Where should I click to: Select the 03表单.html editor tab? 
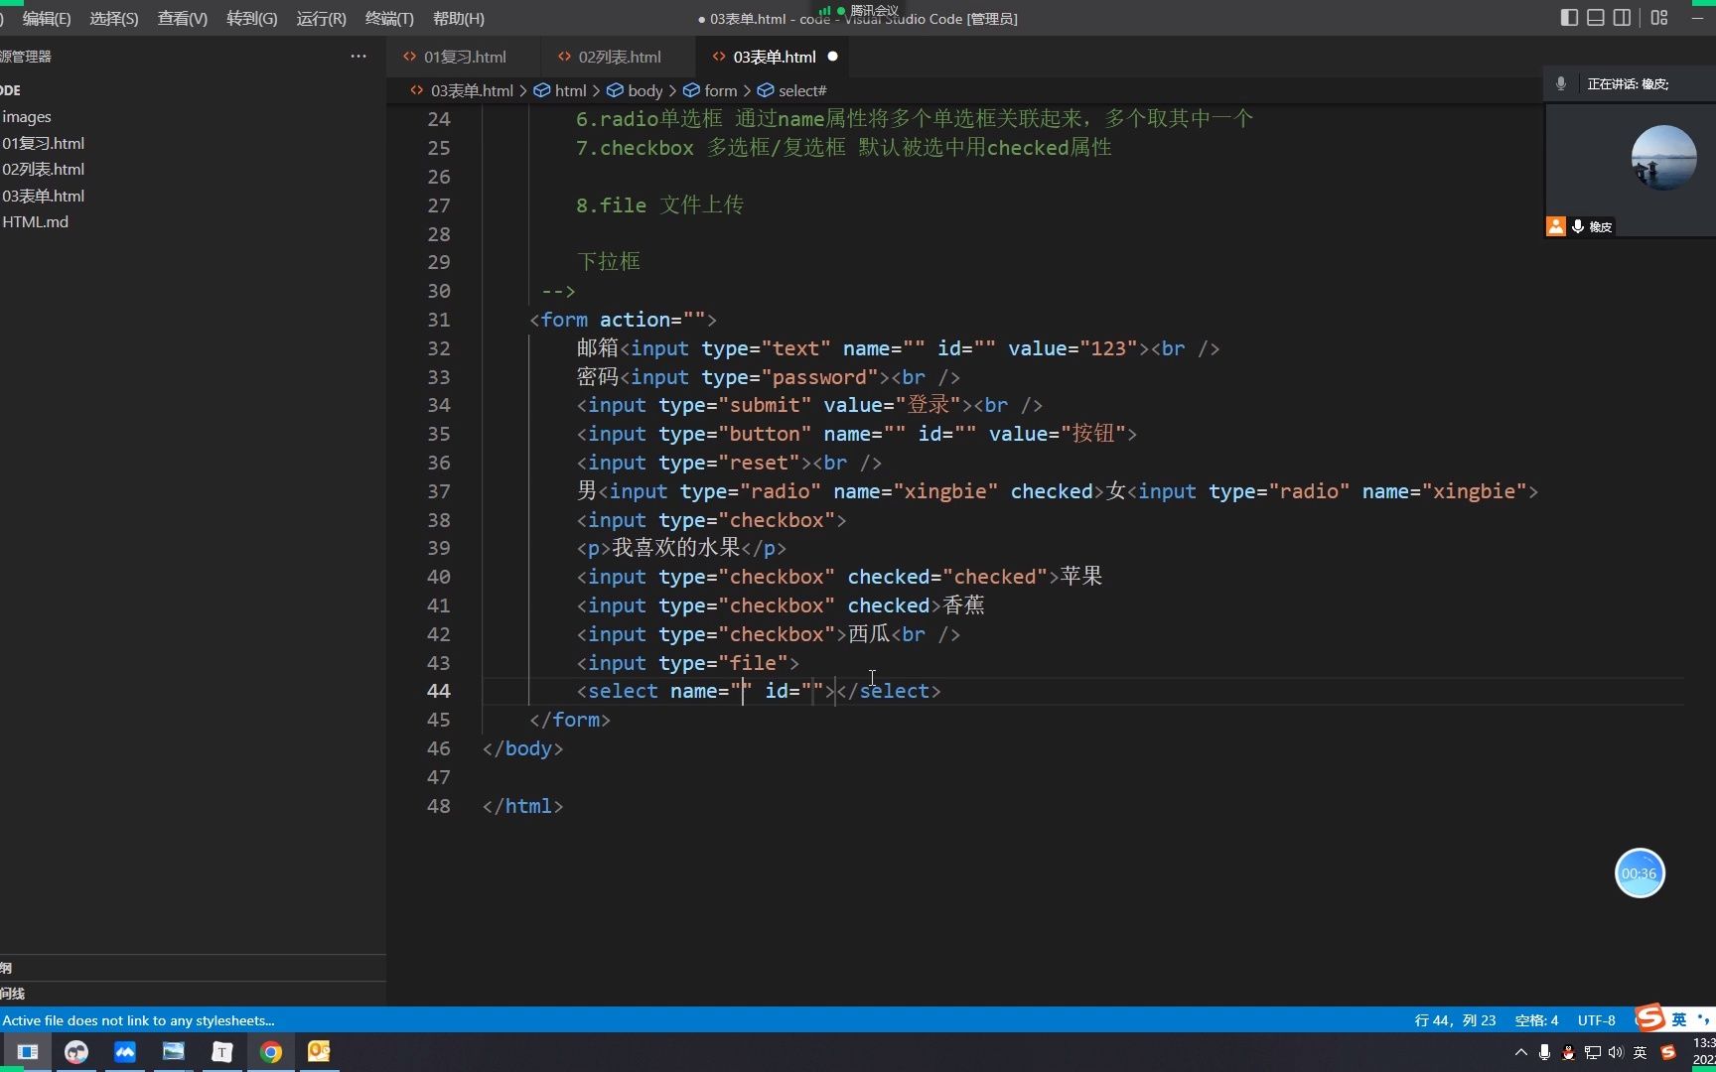tap(775, 57)
